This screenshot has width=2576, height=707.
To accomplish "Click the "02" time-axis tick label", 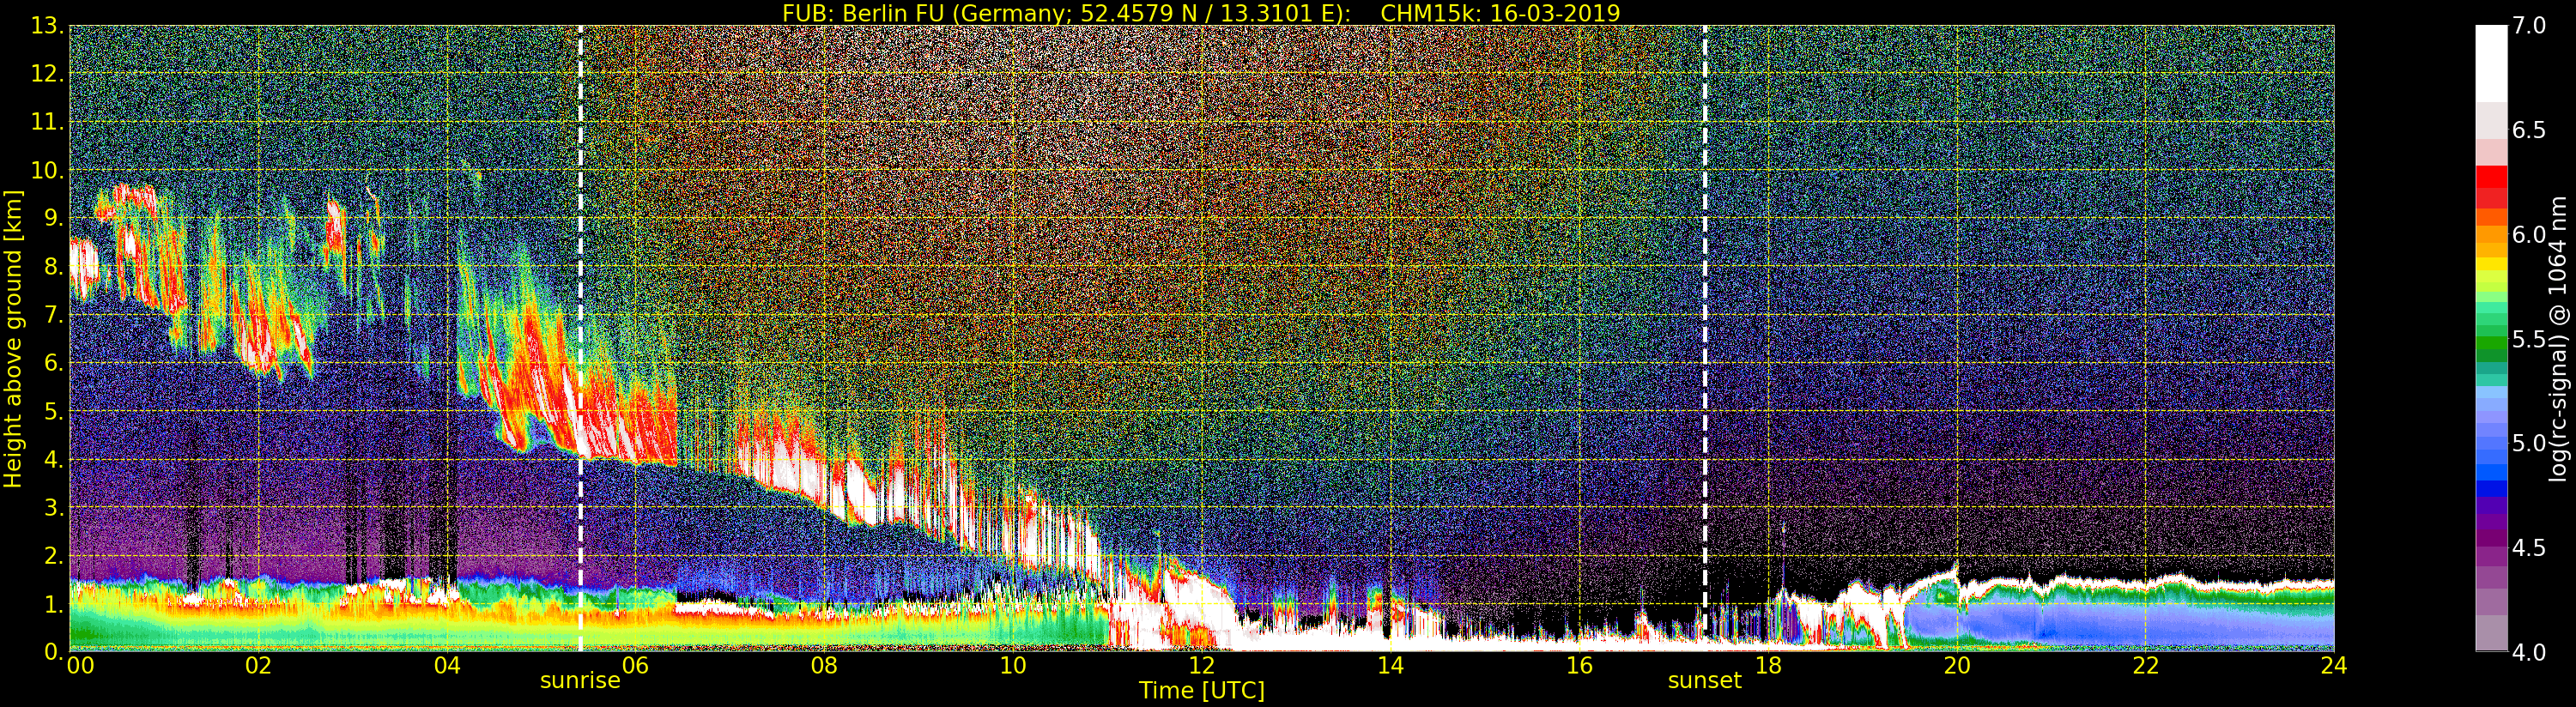I will click(x=258, y=666).
